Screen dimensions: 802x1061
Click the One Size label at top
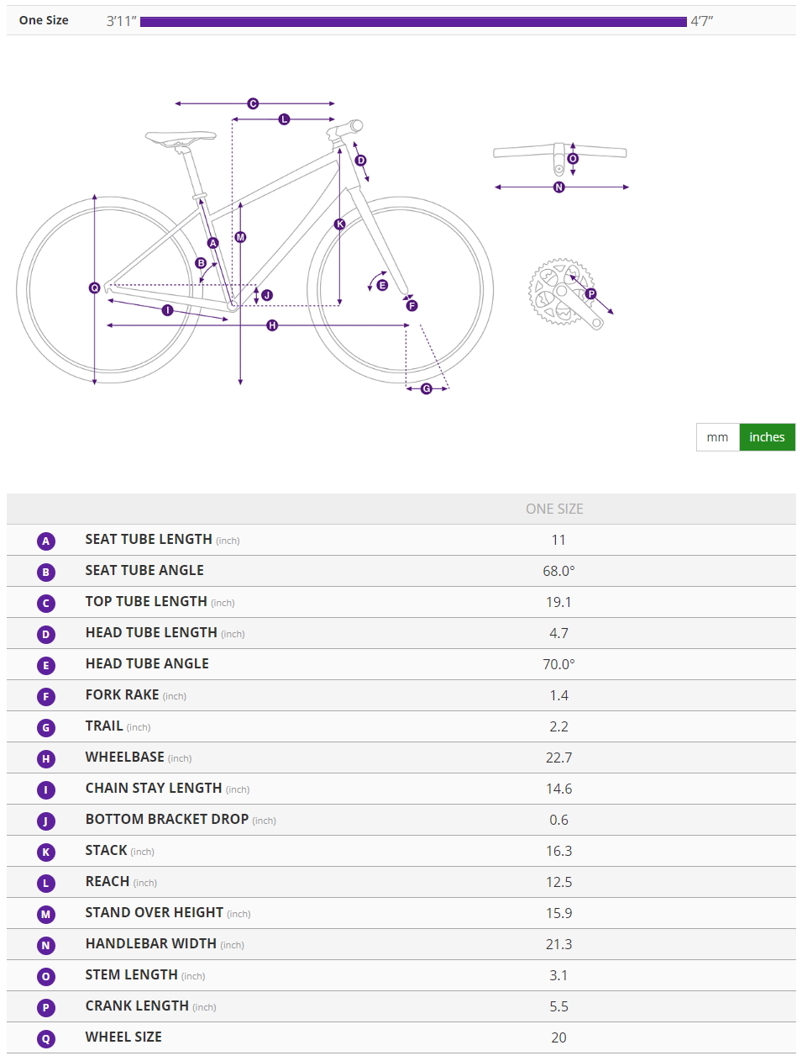44,20
